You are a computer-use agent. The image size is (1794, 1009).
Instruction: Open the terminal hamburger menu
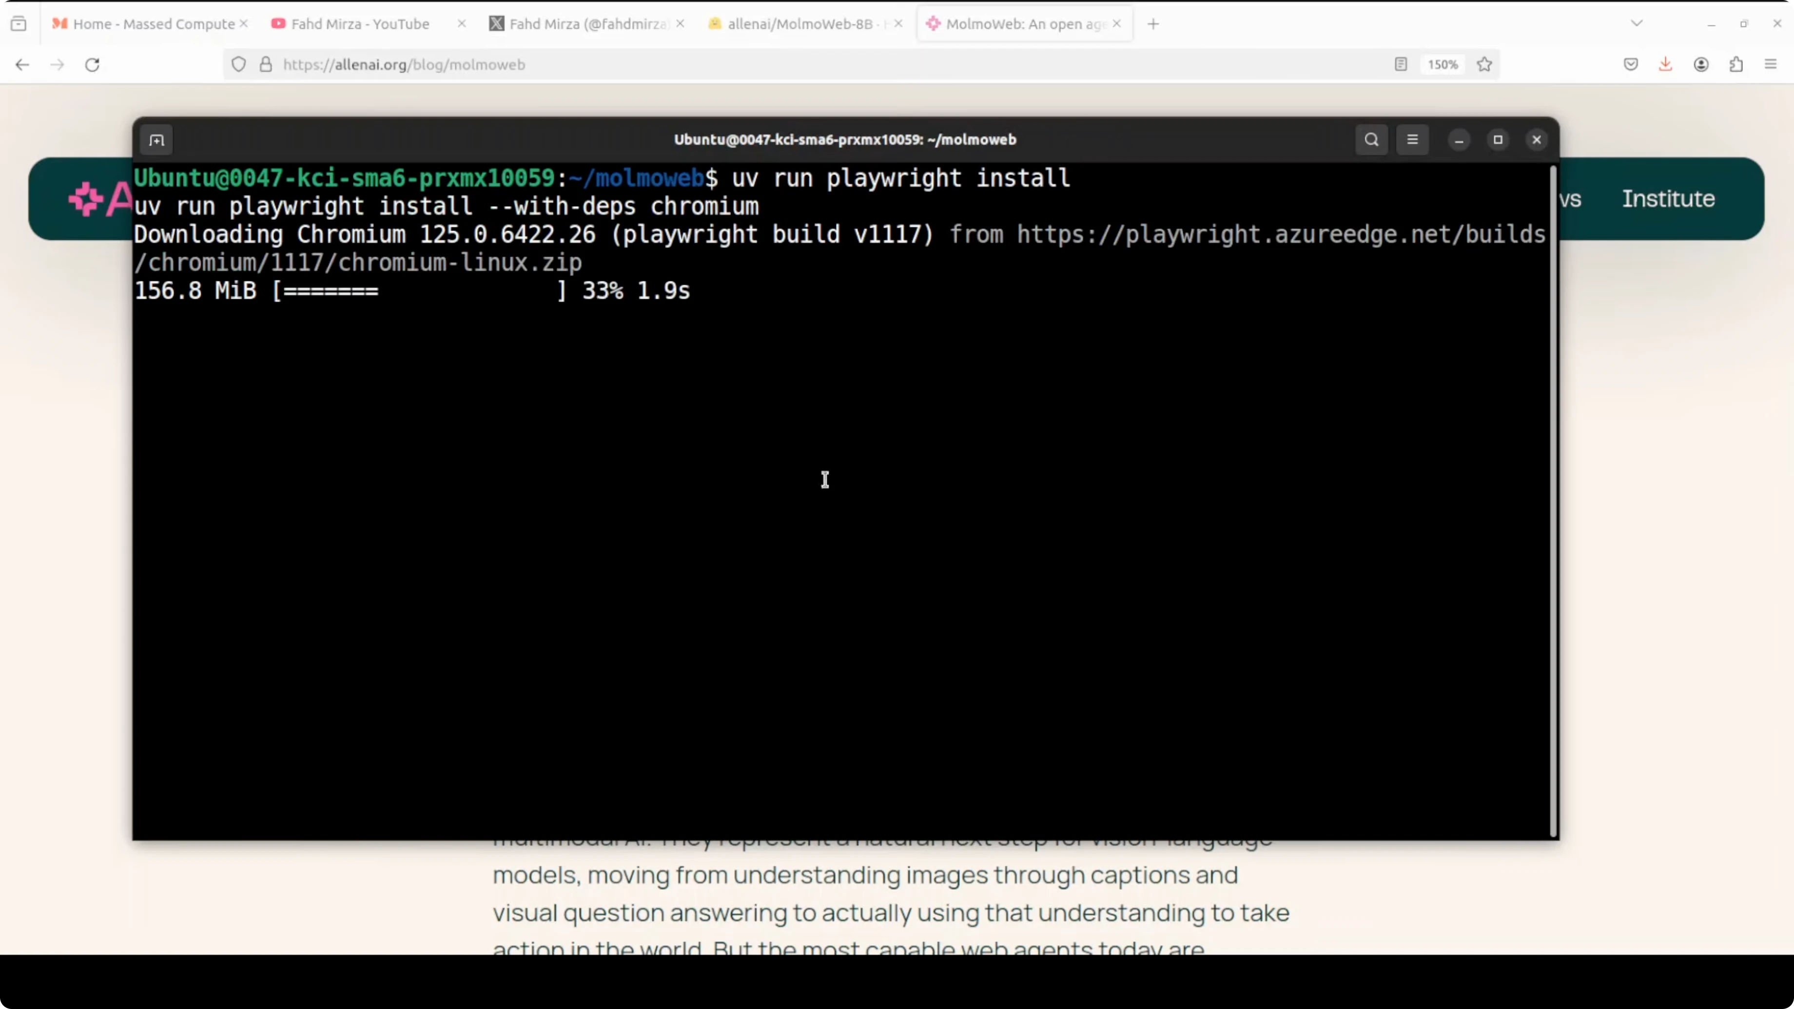click(1412, 140)
